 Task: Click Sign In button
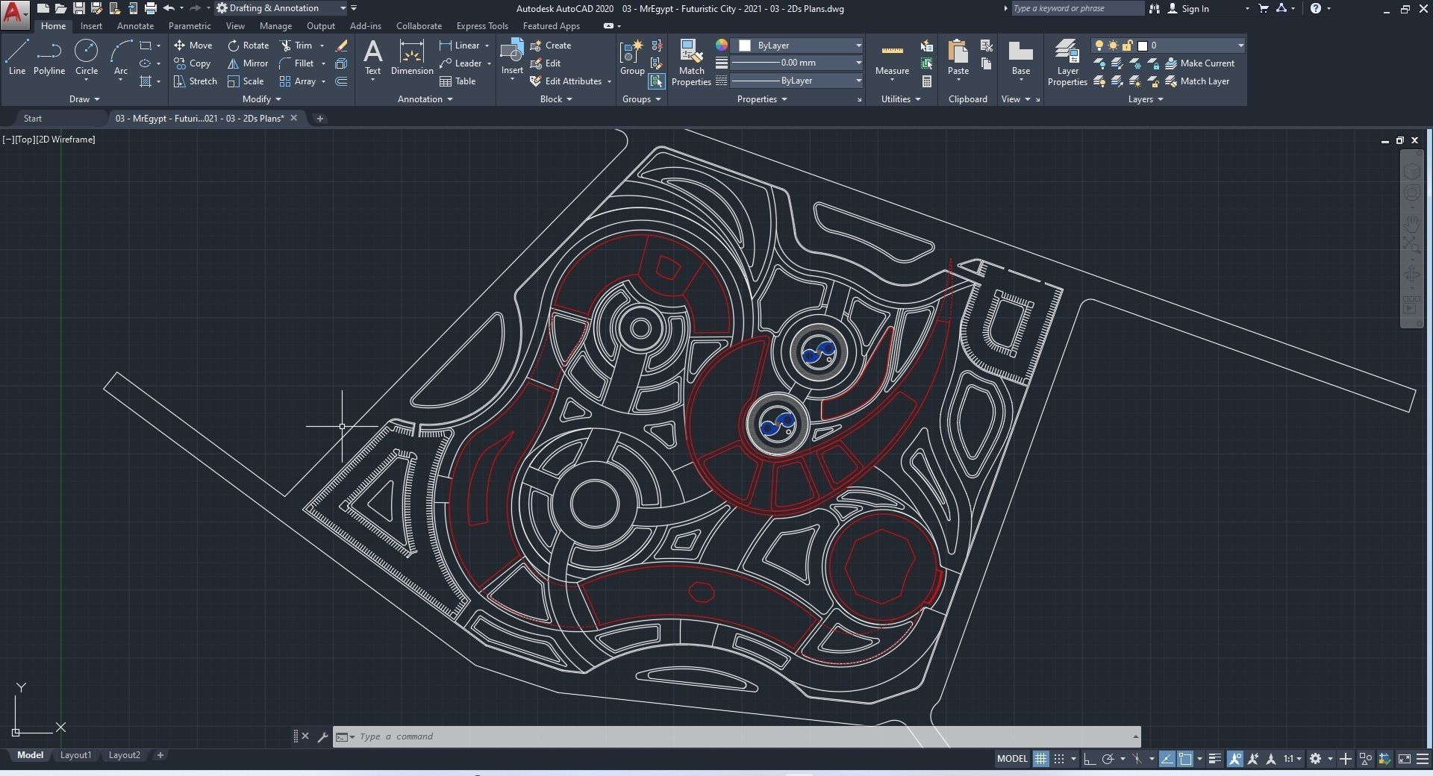coord(1188,8)
